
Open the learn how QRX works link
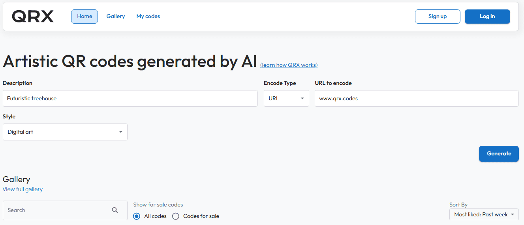(289, 65)
